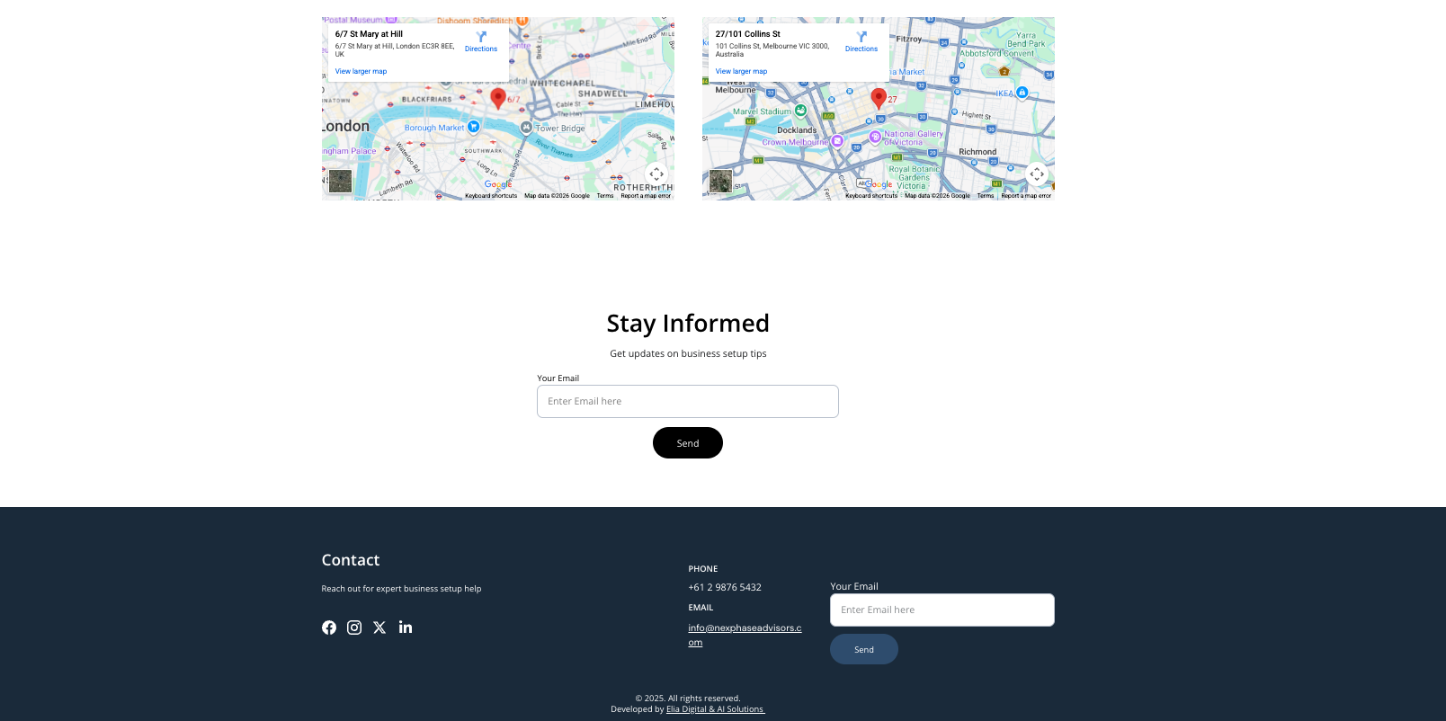Click Marvel Stadium marker on Melbourne map
The height and width of the screenshot is (721, 1446).
coord(800,111)
